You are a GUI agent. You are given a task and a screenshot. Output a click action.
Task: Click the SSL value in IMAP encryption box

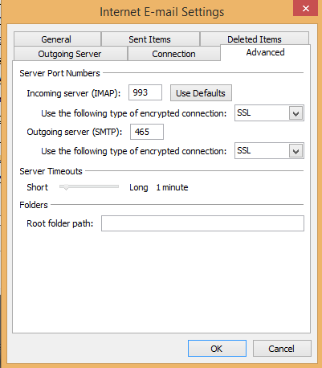coord(244,112)
